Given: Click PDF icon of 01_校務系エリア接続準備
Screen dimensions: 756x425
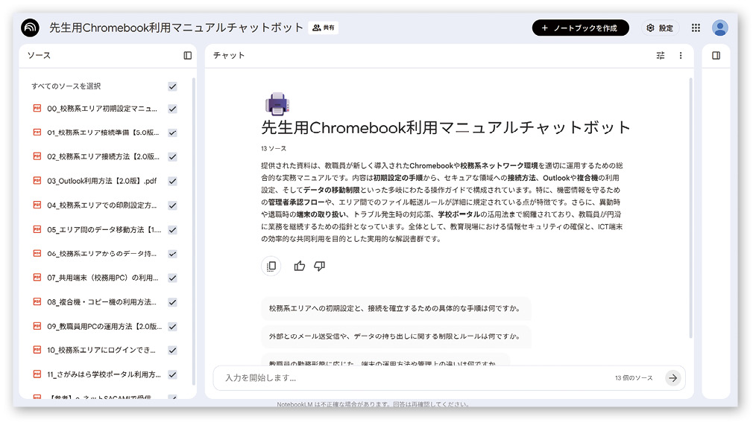Looking at the screenshot, I should coord(37,132).
